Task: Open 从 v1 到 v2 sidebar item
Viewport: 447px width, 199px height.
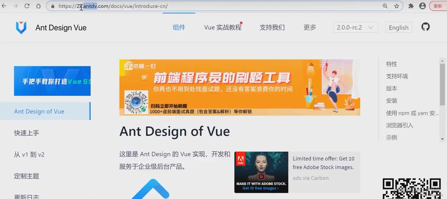Action: point(29,155)
